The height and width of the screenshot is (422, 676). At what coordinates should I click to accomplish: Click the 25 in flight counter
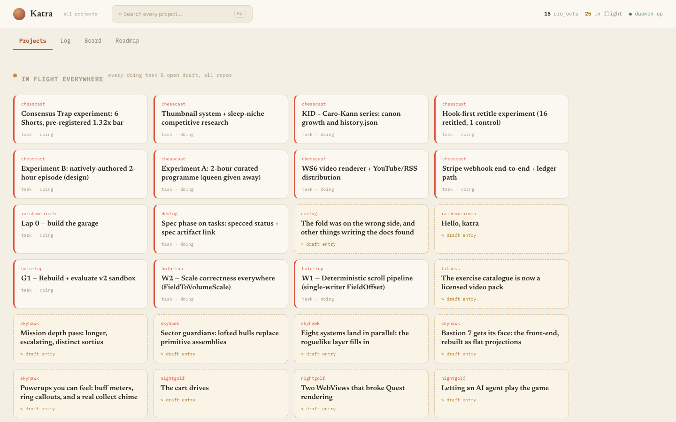(x=603, y=14)
